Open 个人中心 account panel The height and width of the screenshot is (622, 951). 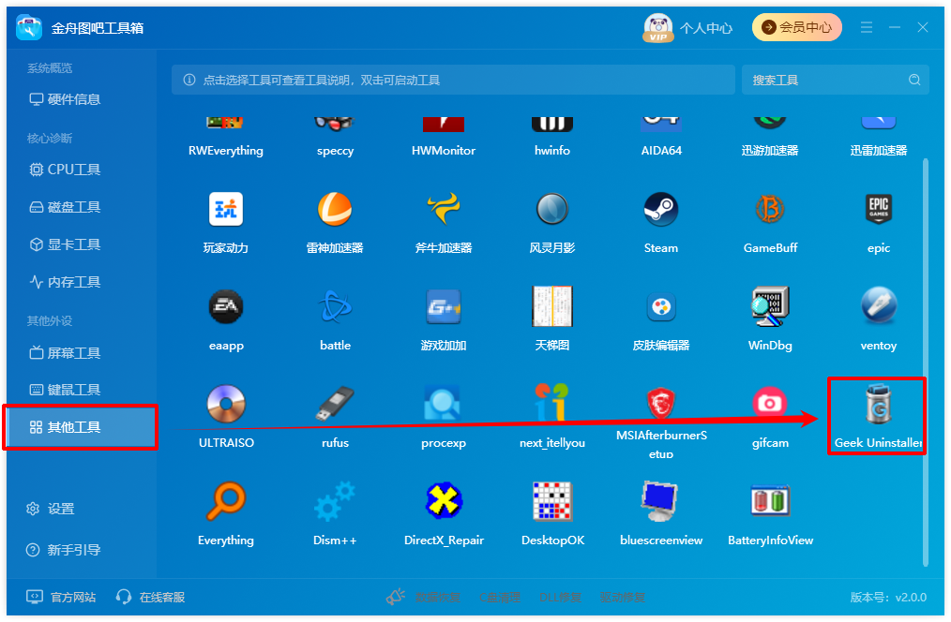[x=706, y=28]
